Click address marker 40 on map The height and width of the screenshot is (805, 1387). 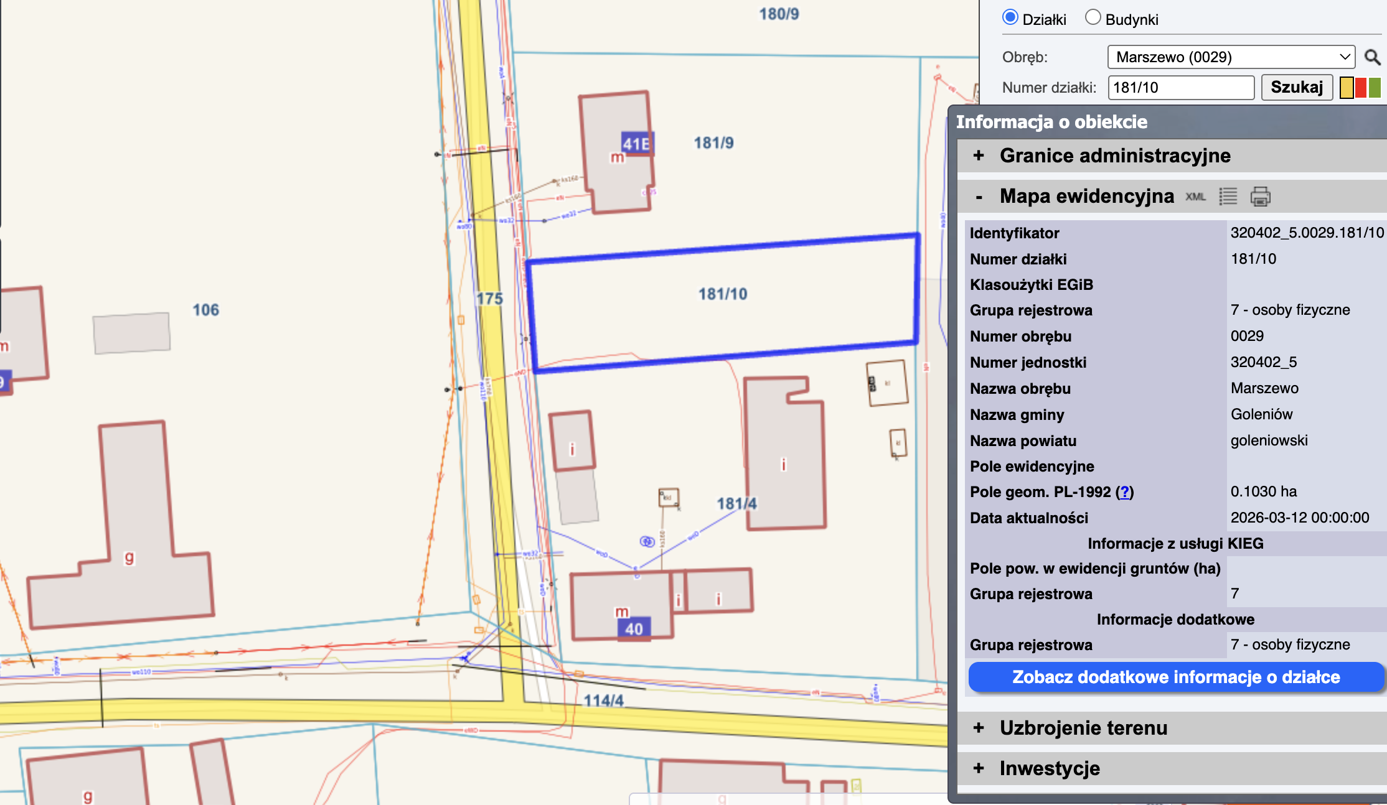(x=634, y=629)
